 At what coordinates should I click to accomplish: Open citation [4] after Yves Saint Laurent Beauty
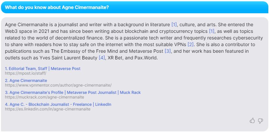click(x=102, y=58)
